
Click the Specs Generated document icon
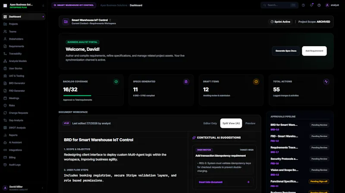pos(186,82)
